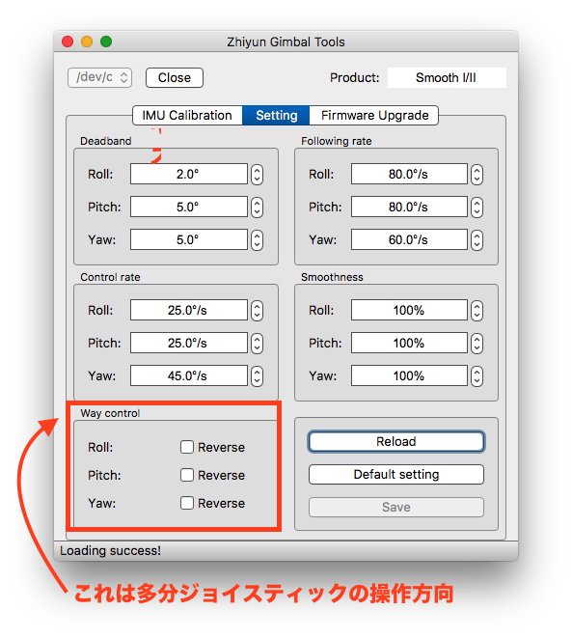The height and width of the screenshot is (638, 572).
Task: Adjust the Deadband Yaw stepper arrows
Action: (x=257, y=240)
